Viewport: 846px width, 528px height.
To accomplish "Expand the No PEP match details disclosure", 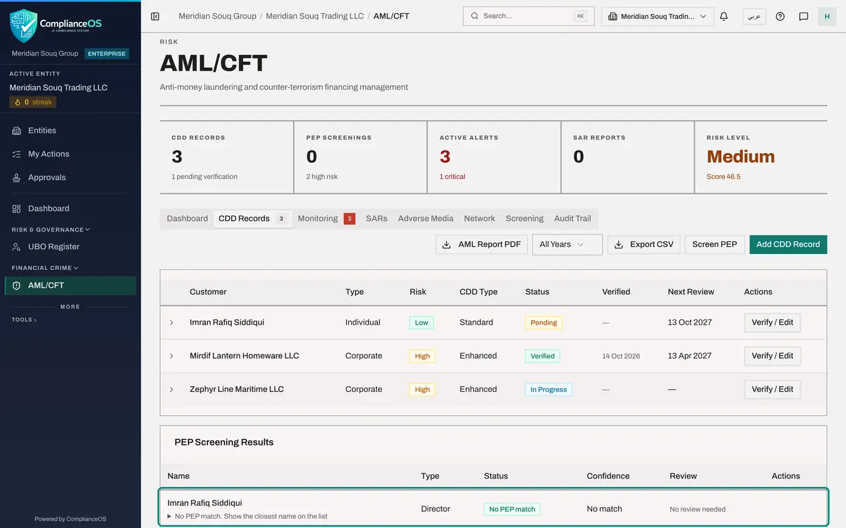I will [247, 516].
